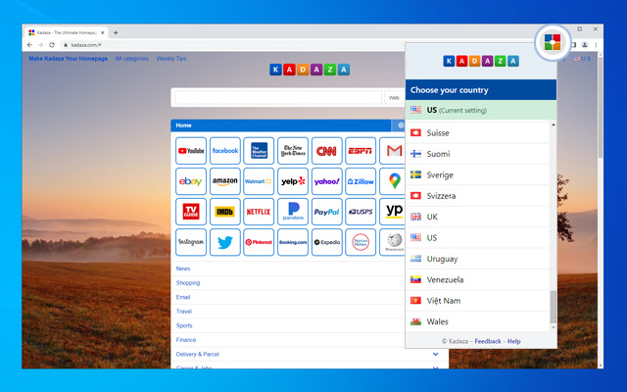Open the eBay shortcut tile
This screenshot has width=627, height=392.
pyautogui.click(x=191, y=181)
